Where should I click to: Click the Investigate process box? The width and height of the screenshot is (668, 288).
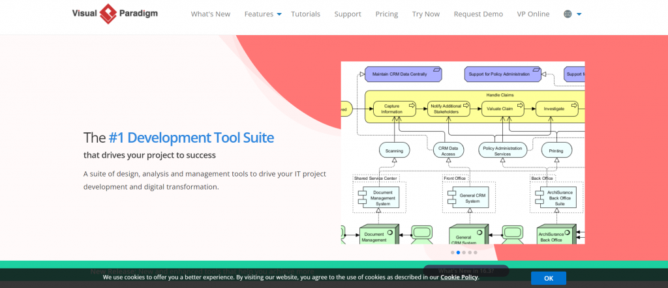(x=557, y=109)
